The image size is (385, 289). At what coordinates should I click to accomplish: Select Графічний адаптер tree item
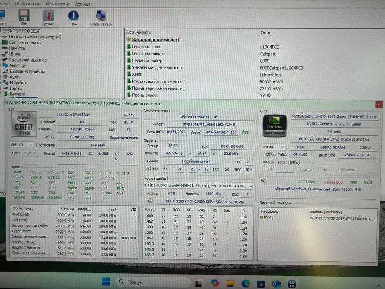click(x=28, y=60)
